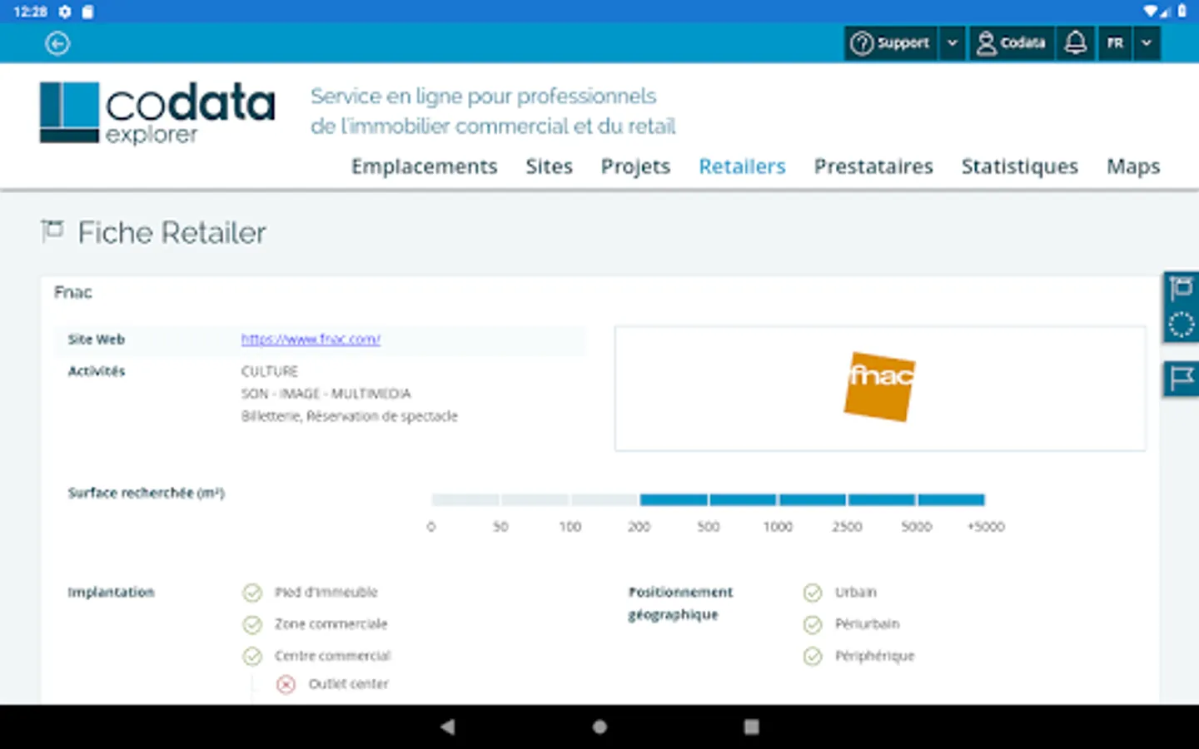Select the Retailers menu
The image size is (1199, 749).
pos(742,166)
